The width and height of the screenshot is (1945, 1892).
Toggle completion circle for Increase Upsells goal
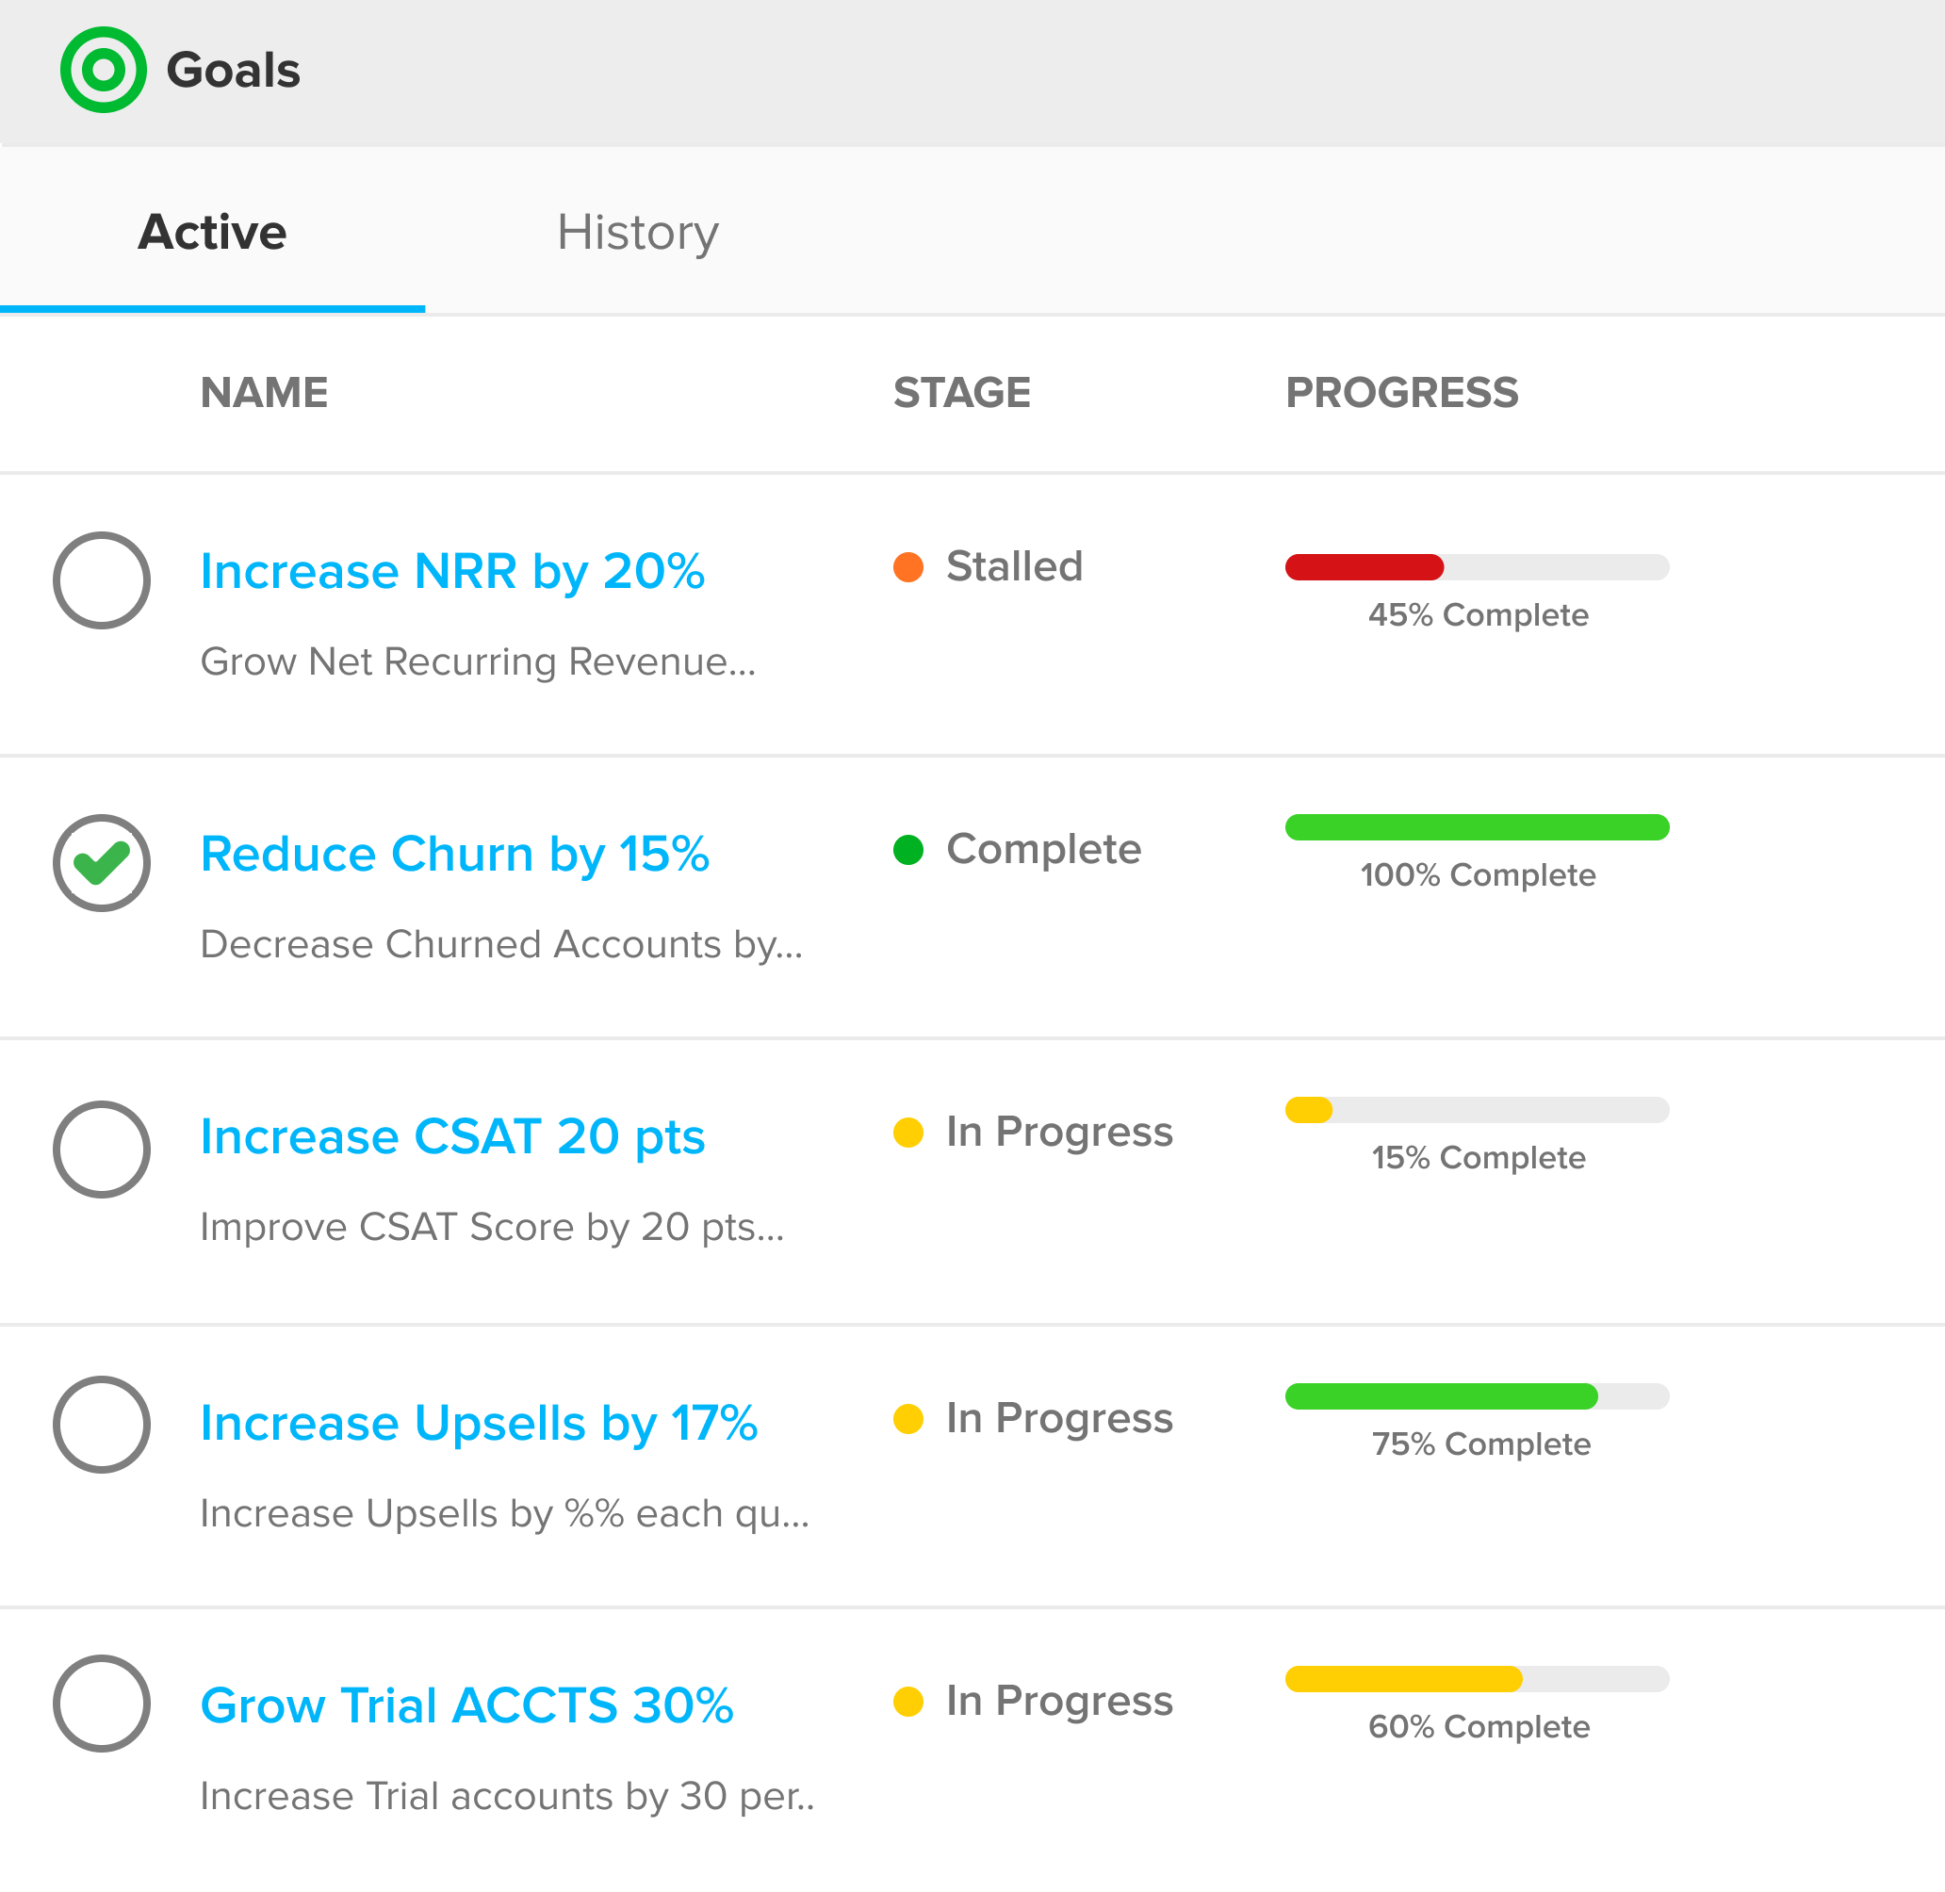(102, 1425)
